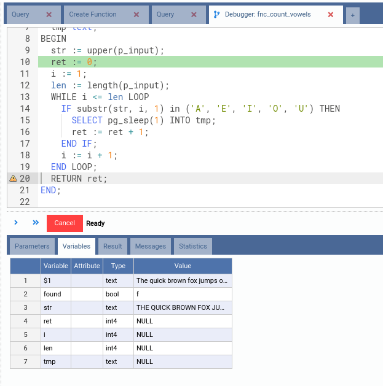Close the Debugger: fnc_count_vowels tab

tap(331, 14)
